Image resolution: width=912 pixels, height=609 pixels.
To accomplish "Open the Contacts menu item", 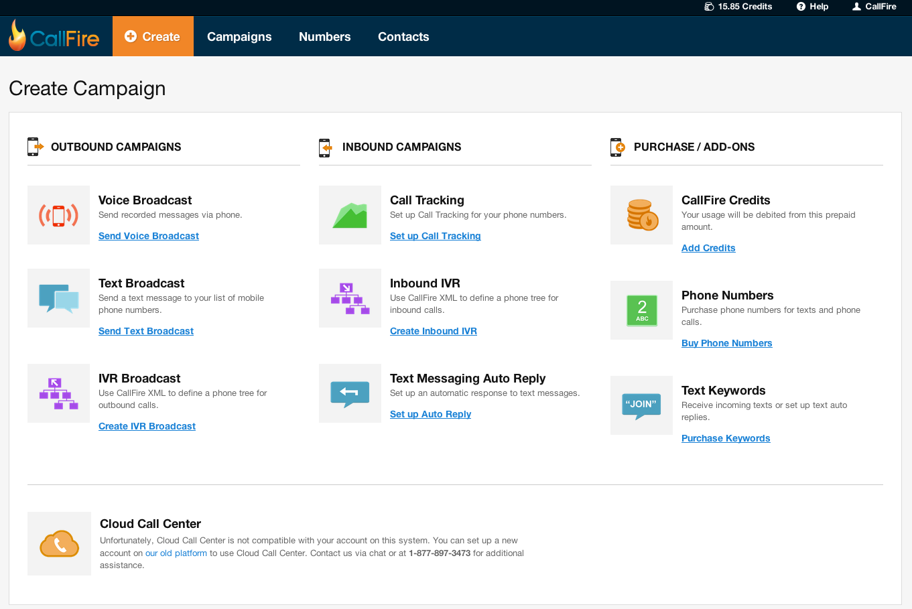I will [x=403, y=37].
